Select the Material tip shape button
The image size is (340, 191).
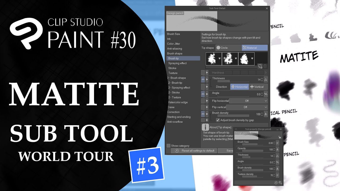(255, 48)
